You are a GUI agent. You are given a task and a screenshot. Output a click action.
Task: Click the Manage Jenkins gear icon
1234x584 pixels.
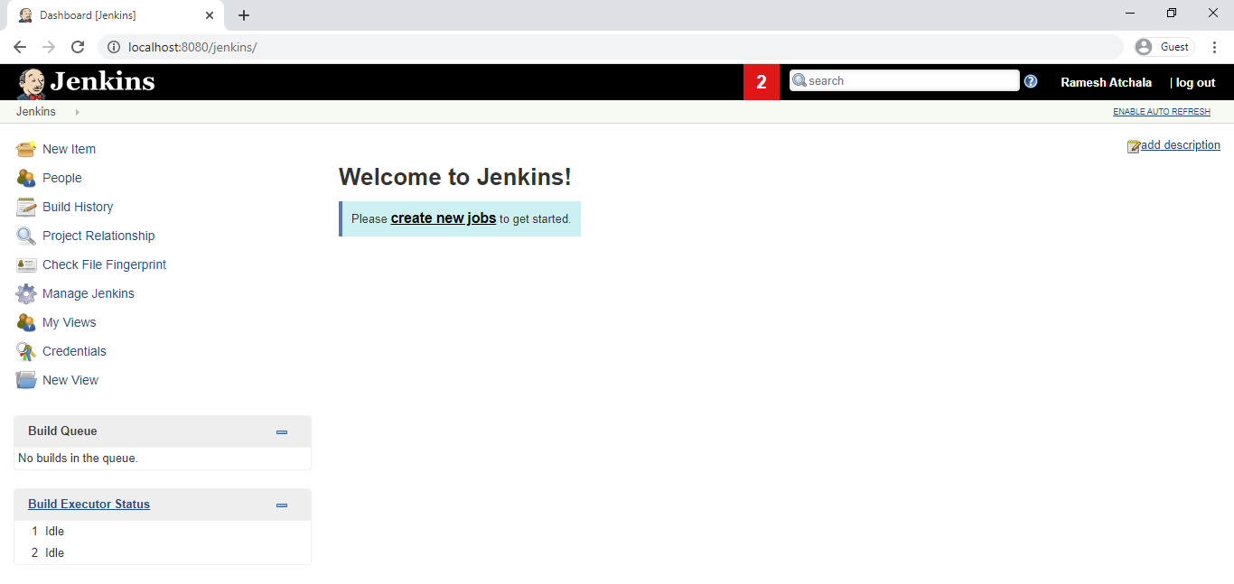pos(26,293)
